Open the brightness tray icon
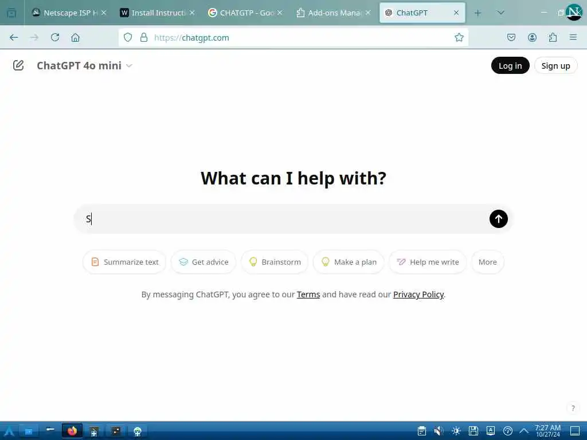Image resolution: width=587 pixels, height=440 pixels. (x=456, y=431)
